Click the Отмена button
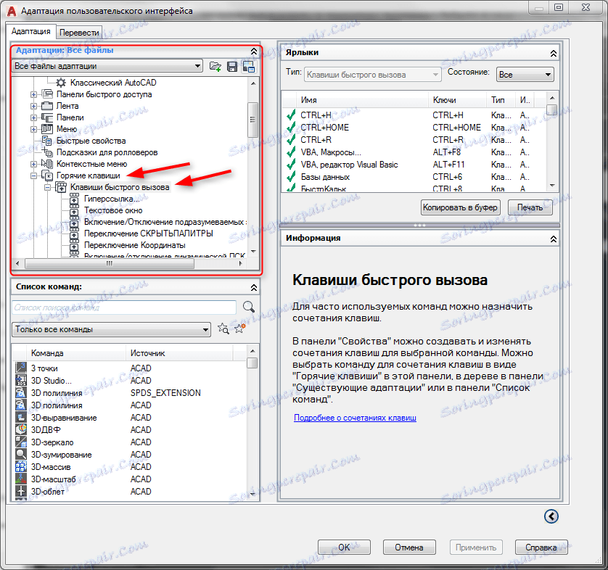608x570 pixels. coord(409,547)
